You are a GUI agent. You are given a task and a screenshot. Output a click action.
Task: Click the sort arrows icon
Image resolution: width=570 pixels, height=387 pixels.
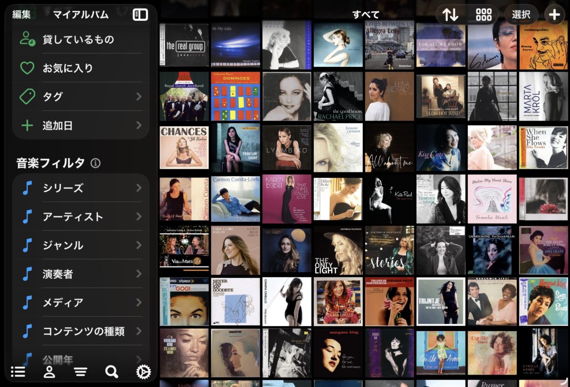tap(450, 15)
